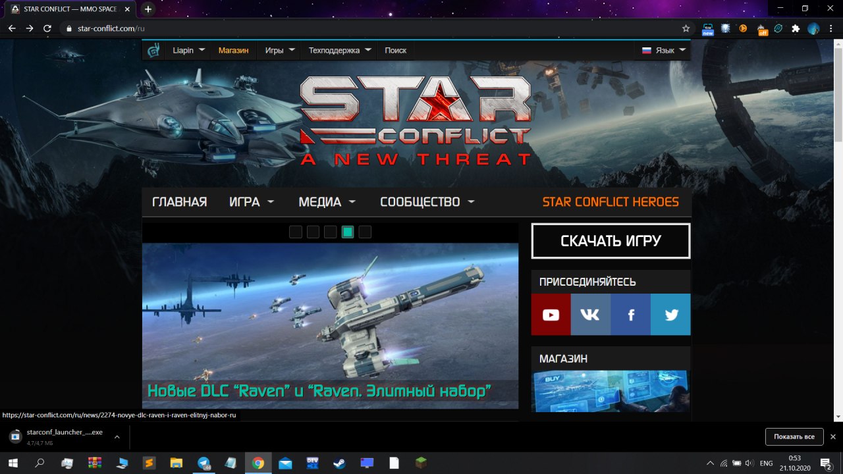Open Steam from the taskbar

tap(340, 463)
